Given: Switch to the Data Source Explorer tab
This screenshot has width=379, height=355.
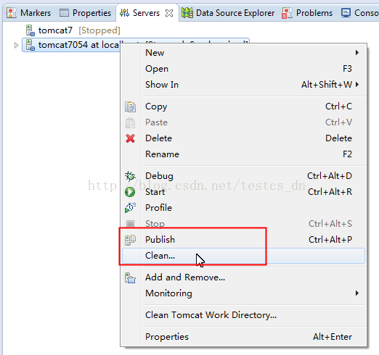Looking at the screenshot, I should tap(228, 13).
